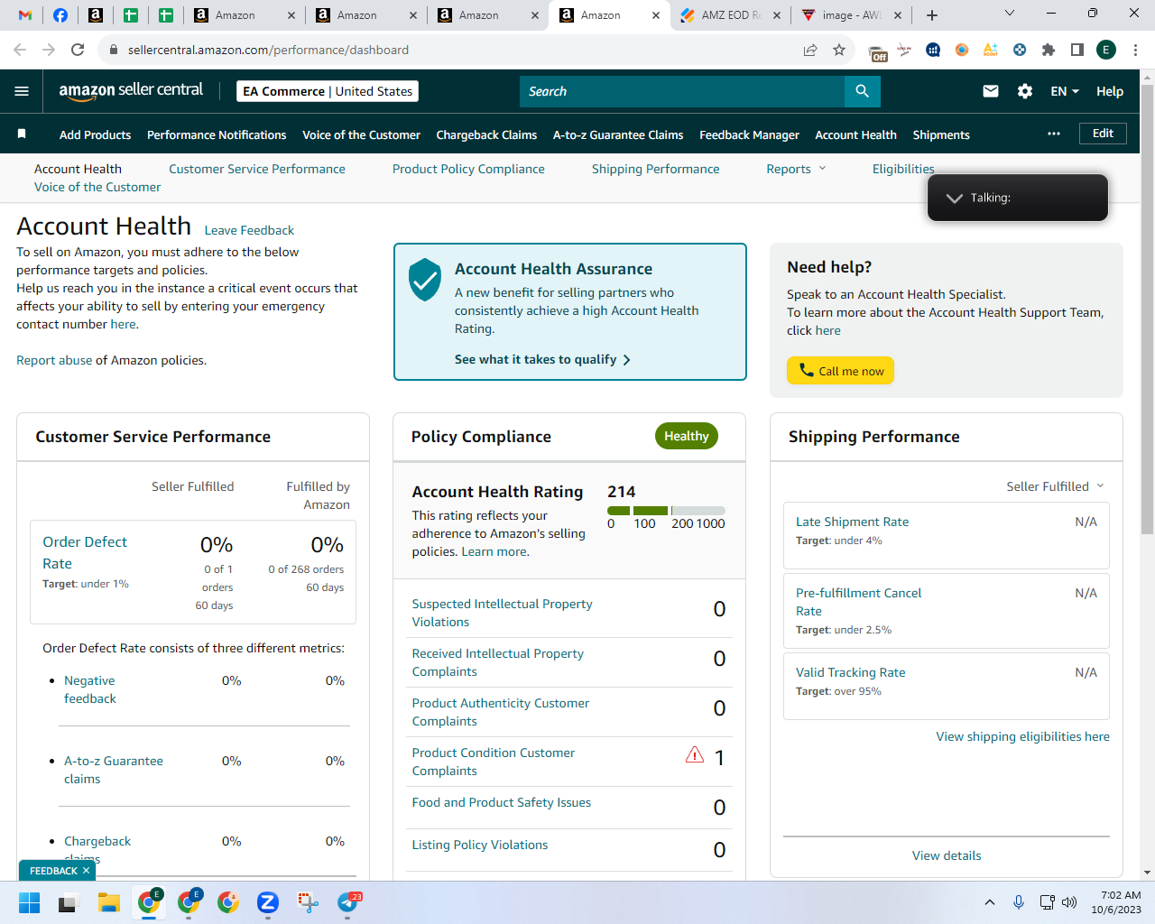Open the AMZ EOD Report browser tab
This screenshot has height=924, width=1155.
click(729, 15)
